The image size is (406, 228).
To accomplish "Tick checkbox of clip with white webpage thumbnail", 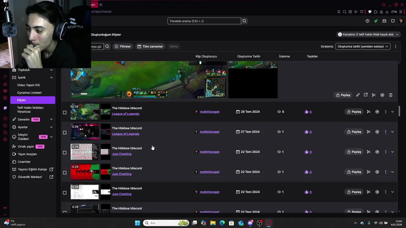I will point(65,193).
